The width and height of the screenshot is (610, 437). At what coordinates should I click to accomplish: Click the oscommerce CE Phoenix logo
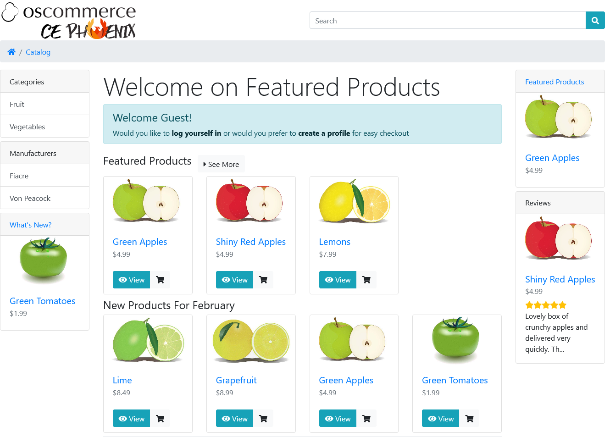point(69,20)
